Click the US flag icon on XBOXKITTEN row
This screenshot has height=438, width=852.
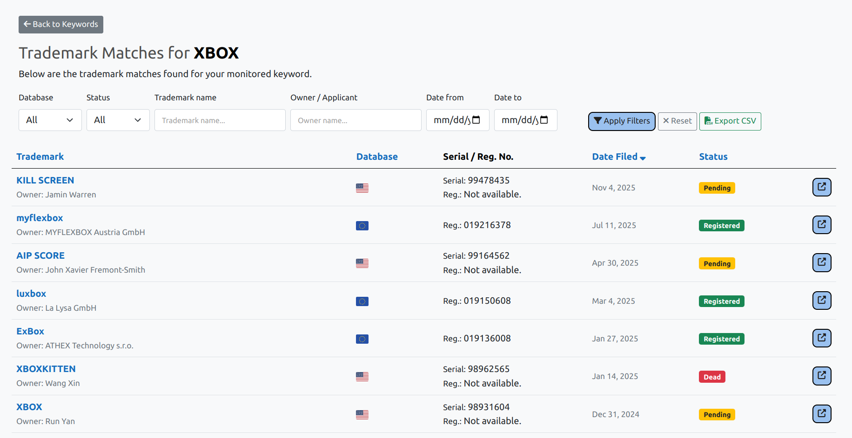(362, 377)
